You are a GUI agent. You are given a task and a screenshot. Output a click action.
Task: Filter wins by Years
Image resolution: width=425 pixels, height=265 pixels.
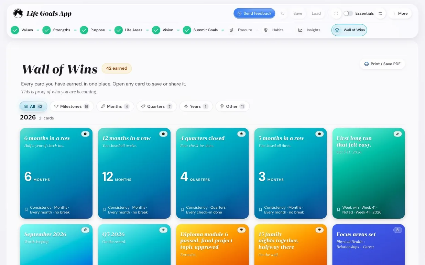coord(196,106)
